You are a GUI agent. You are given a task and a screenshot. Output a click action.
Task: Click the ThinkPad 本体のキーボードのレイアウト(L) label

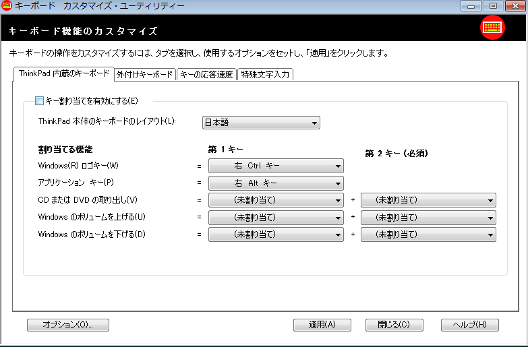[x=107, y=121]
